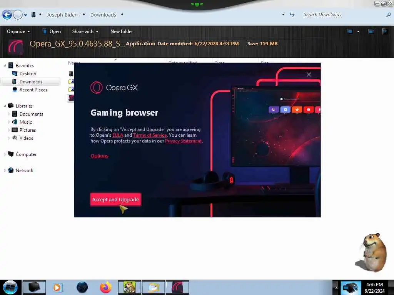394x295 pixels.
Task: Click the Accept and Upgrade button
Action: click(115, 199)
